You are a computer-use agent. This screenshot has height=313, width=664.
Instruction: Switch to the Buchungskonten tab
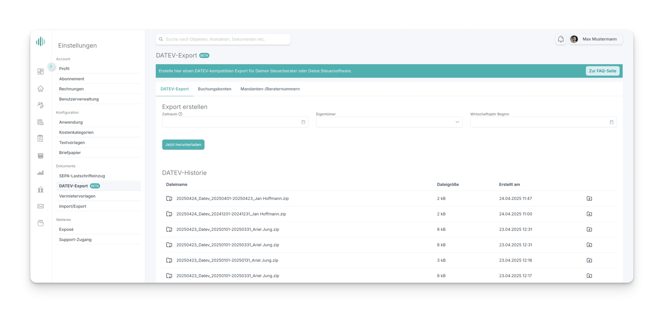(x=215, y=89)
